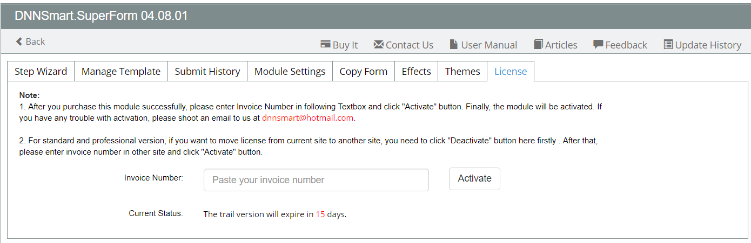Go back using the Back link
This screenshot has height=243, width=751.
(x=30, y=41)
